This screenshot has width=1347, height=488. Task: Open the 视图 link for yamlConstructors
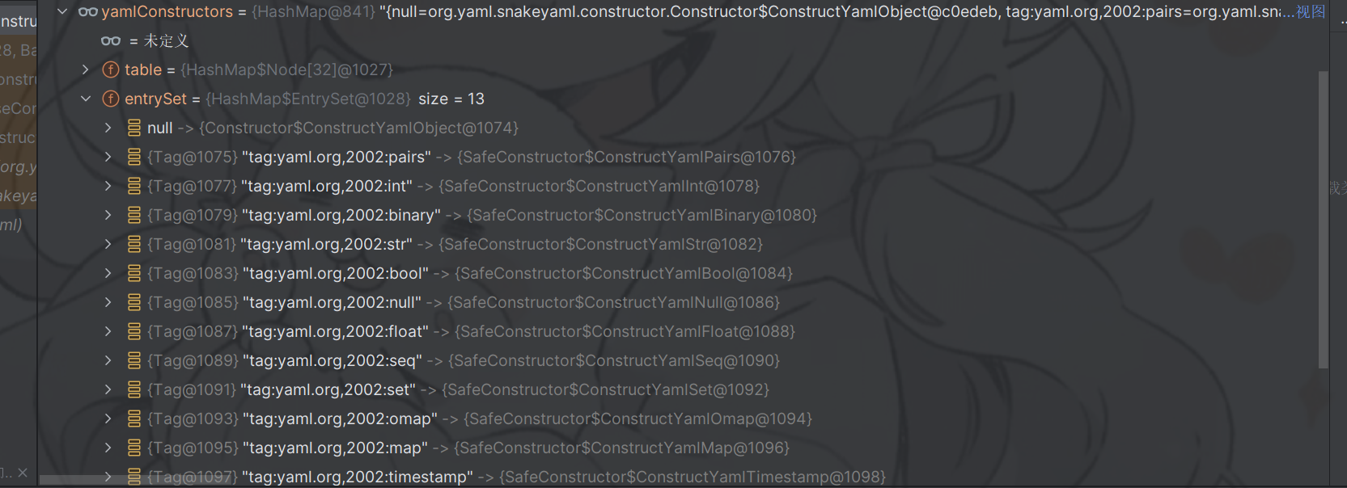click(1311, 12)
